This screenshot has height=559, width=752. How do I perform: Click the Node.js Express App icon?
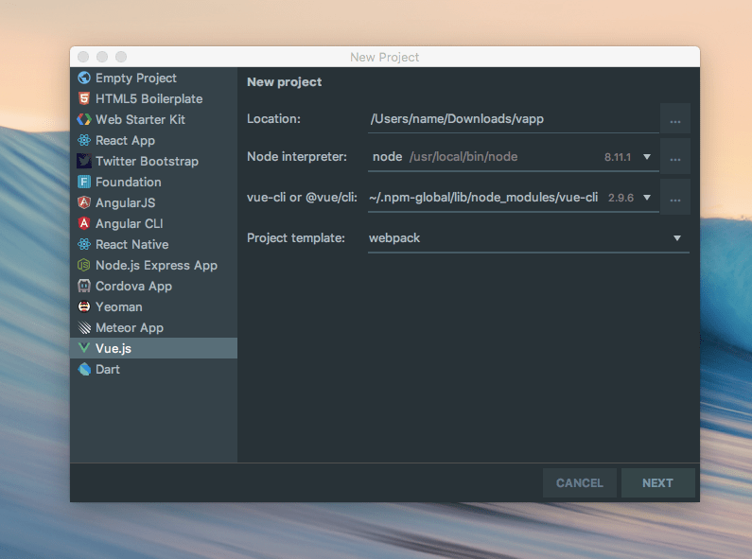84,265
